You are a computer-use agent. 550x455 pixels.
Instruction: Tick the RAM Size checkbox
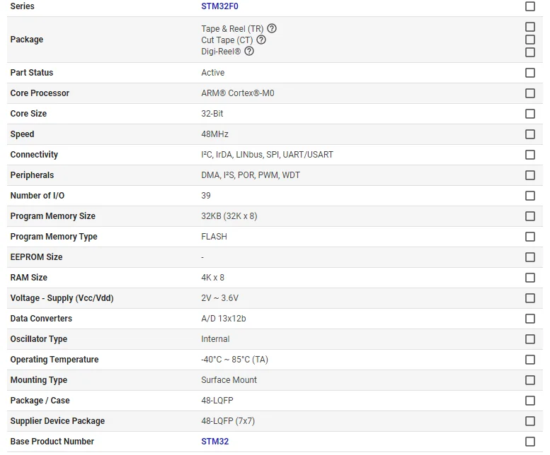(530, 278)
